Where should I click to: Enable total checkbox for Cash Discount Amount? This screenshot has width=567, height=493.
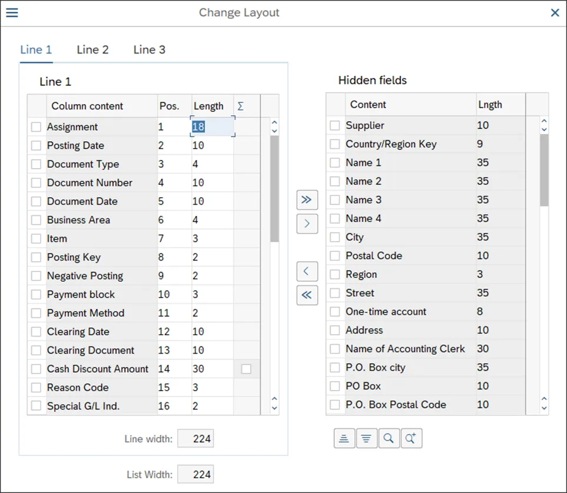pos(246,369)
